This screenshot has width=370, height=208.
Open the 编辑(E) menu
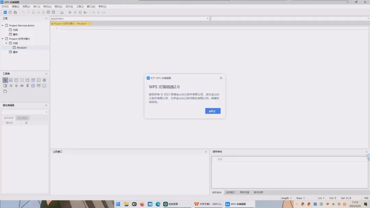click(x=15, y=6)
